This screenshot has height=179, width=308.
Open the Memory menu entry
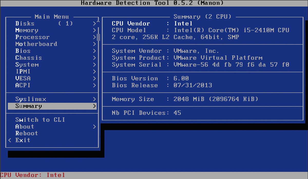52,30
